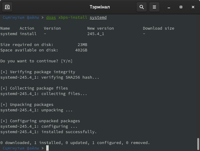Click the cursor at the bottom prompt
200x151 pixels.
pyautogui.click(x=47, y=148)
